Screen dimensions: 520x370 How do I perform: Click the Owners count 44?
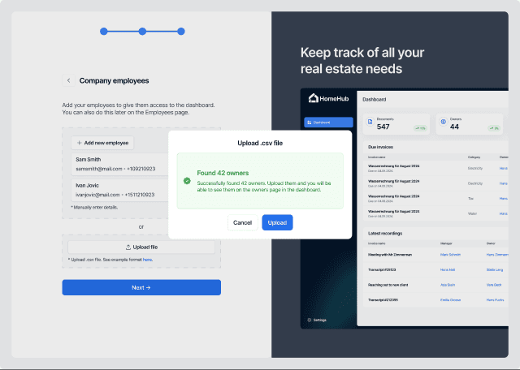click(454, 127)
